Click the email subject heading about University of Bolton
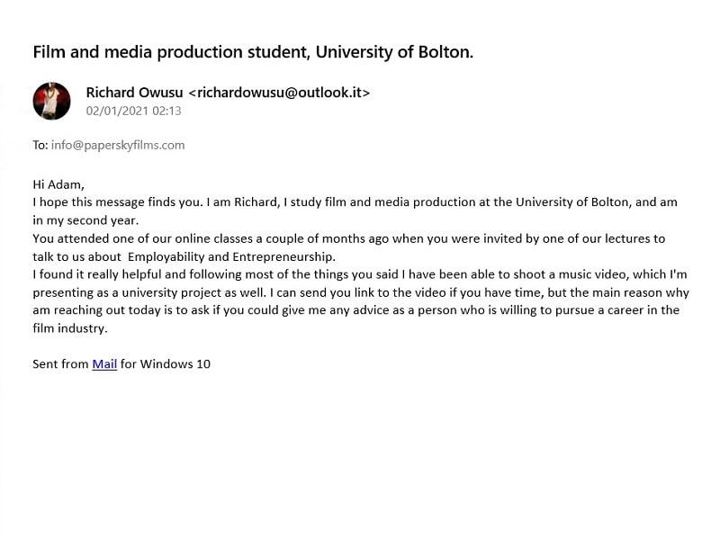720x537 pixels. 253,52
